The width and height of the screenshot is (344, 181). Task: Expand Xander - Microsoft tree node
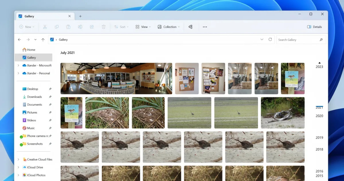18,66
